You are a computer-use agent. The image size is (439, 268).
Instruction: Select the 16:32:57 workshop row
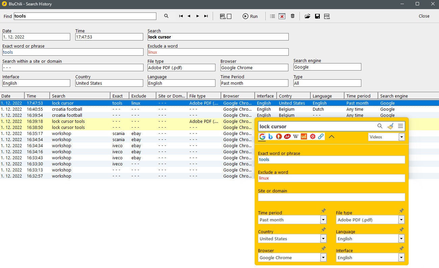(127, 176)
